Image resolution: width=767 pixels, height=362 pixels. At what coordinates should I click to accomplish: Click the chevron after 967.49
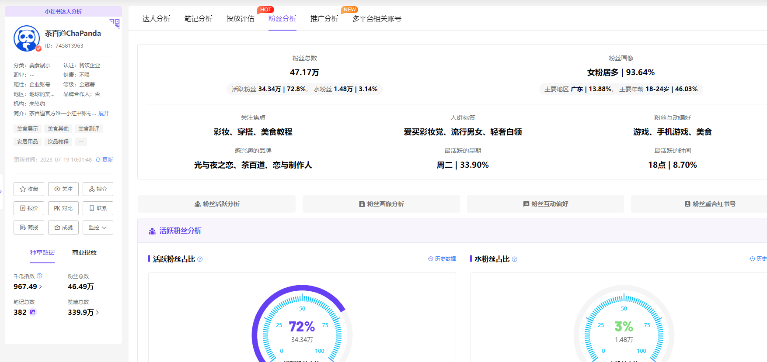coord(41,287)
